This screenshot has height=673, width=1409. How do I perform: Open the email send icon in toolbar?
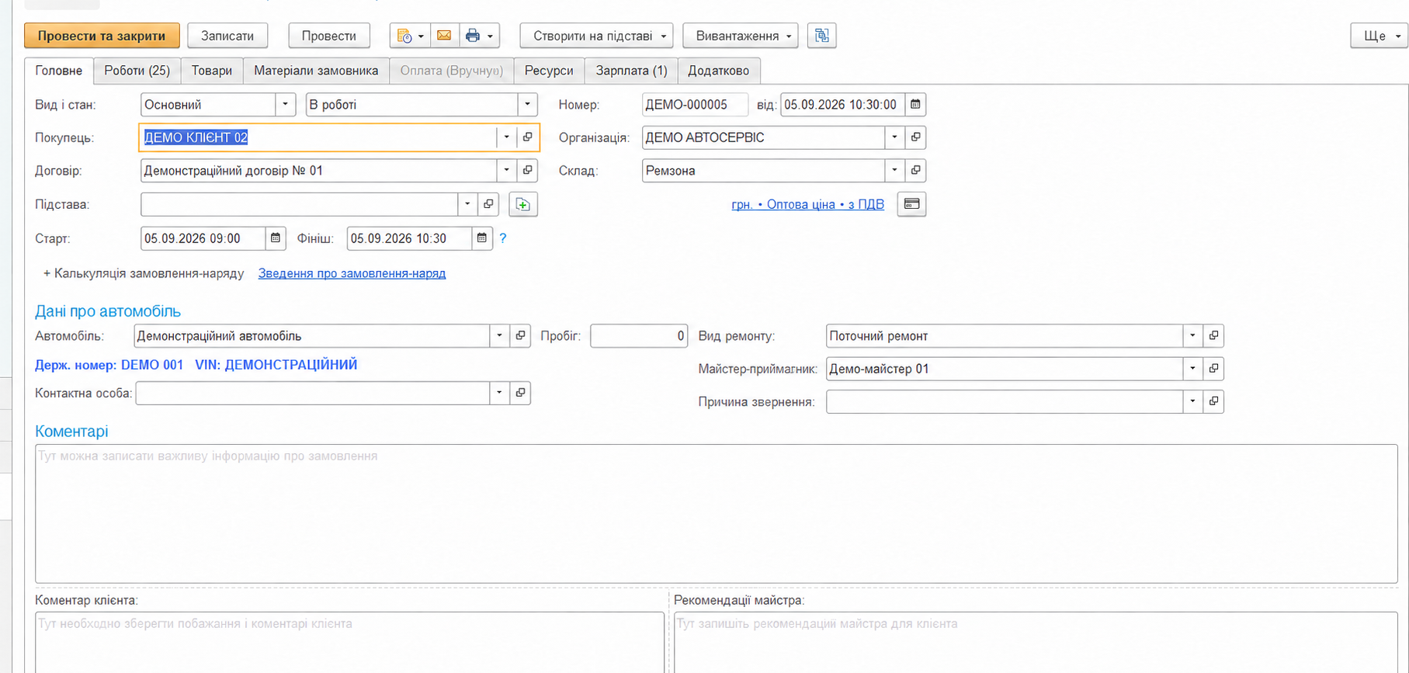444,36
